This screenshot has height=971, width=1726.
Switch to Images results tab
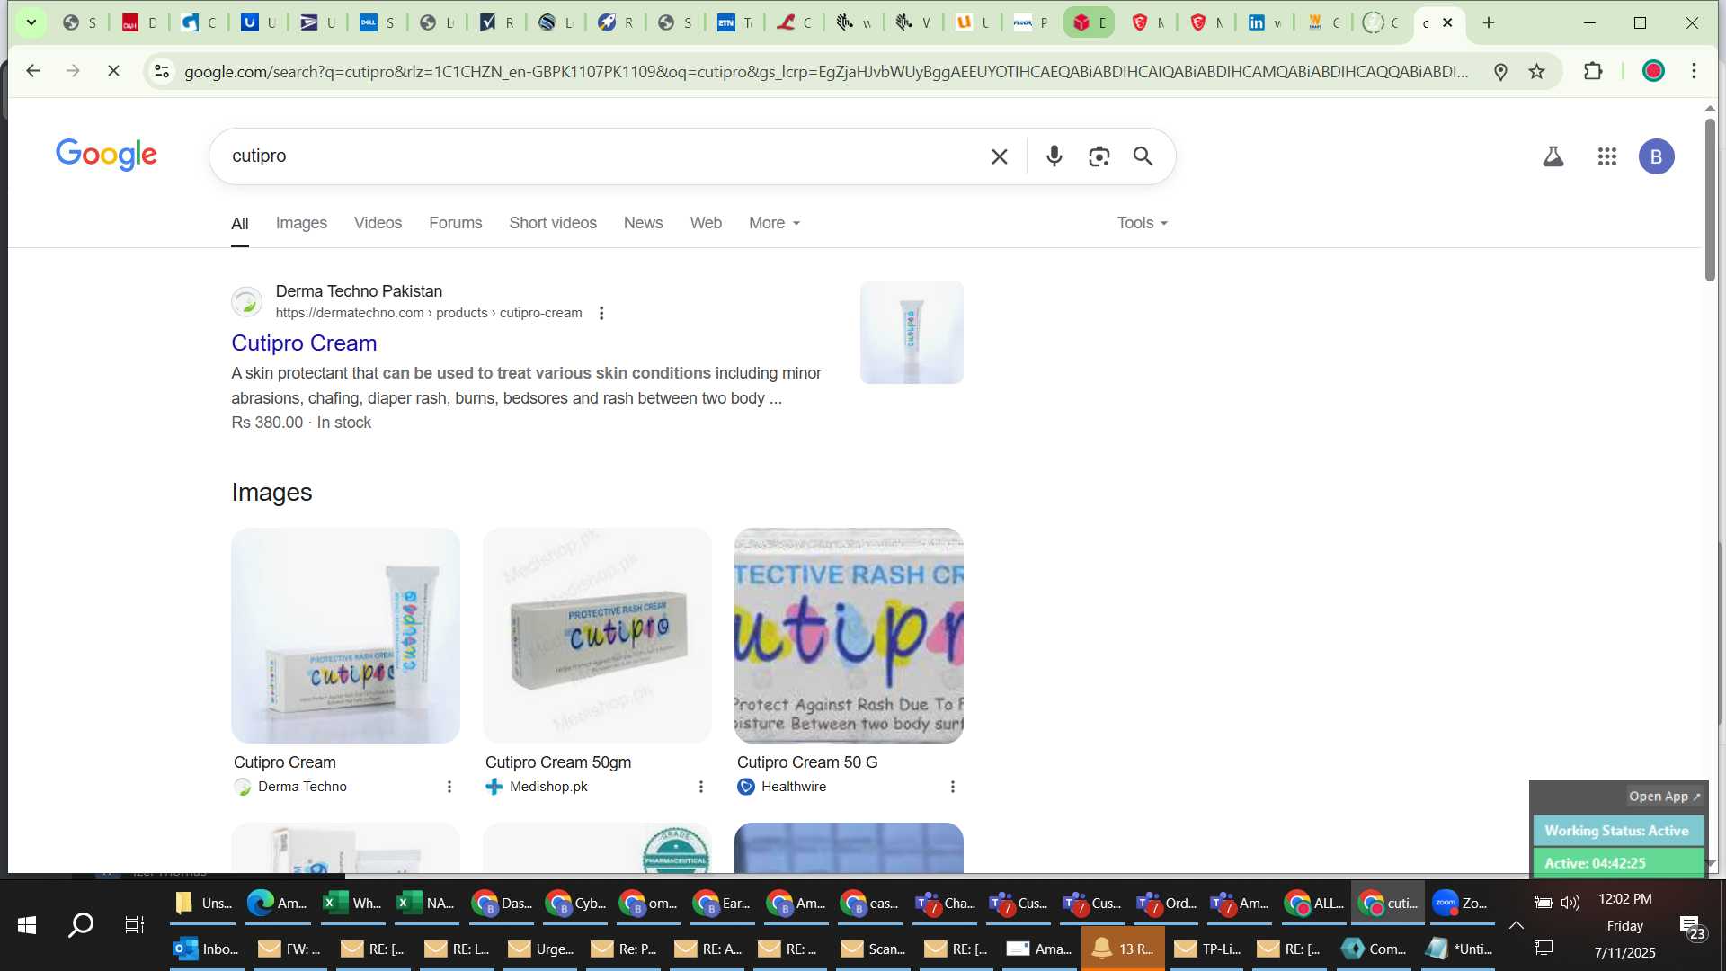[x=301, y=223]
